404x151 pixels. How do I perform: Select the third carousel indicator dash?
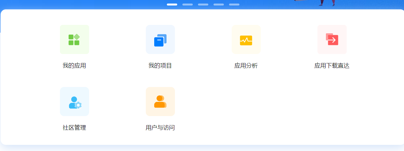click(203, 5)
